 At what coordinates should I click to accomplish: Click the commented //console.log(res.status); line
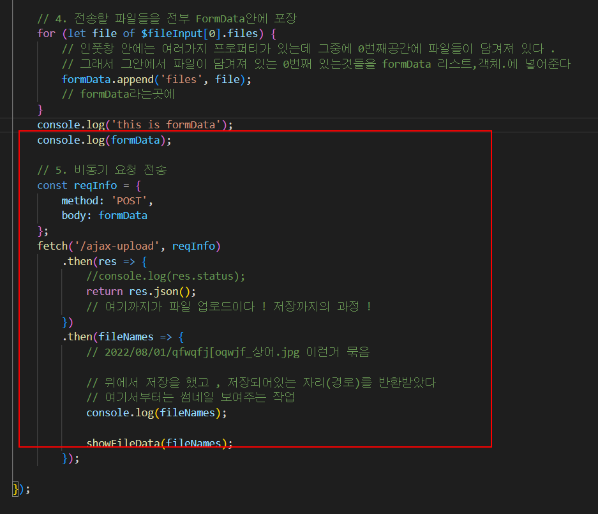click(x=165, y=276)
